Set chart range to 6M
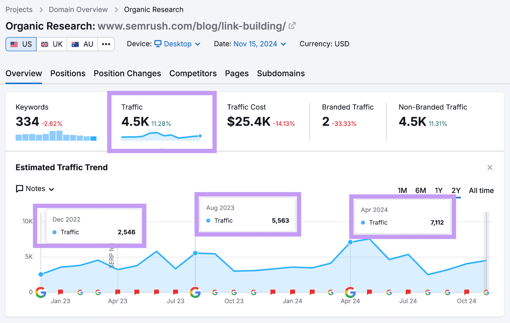This screenshot has width=510, height=323. pos(420,190)
